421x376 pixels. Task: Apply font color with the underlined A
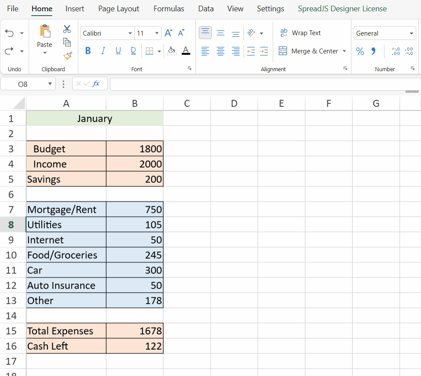186,51
